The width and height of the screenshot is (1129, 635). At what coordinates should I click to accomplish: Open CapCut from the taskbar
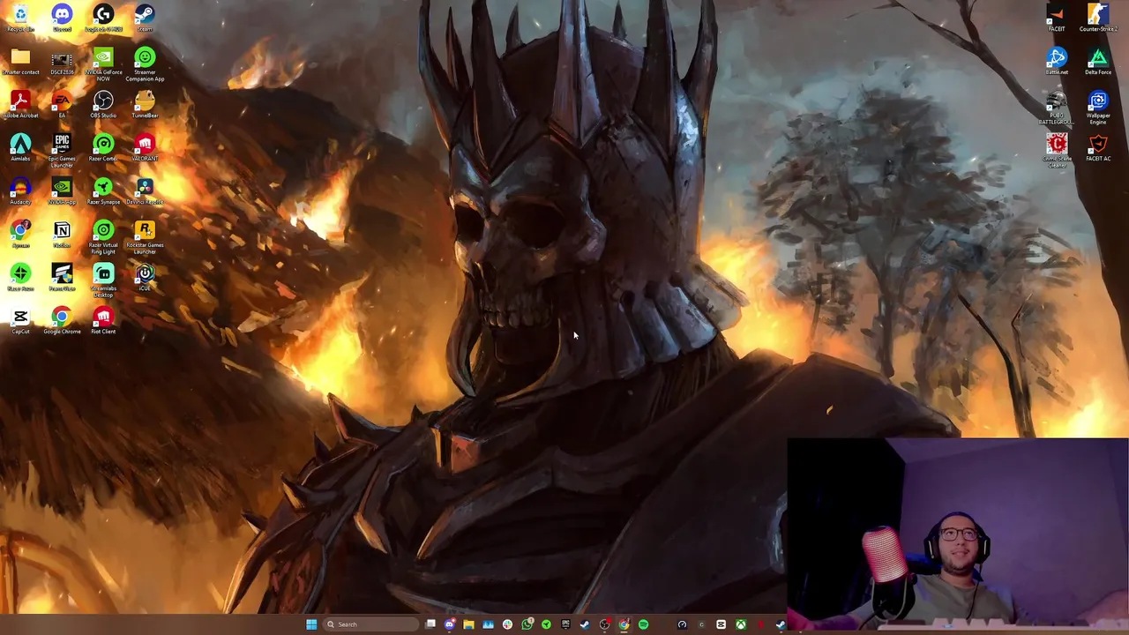click(721, 624)
